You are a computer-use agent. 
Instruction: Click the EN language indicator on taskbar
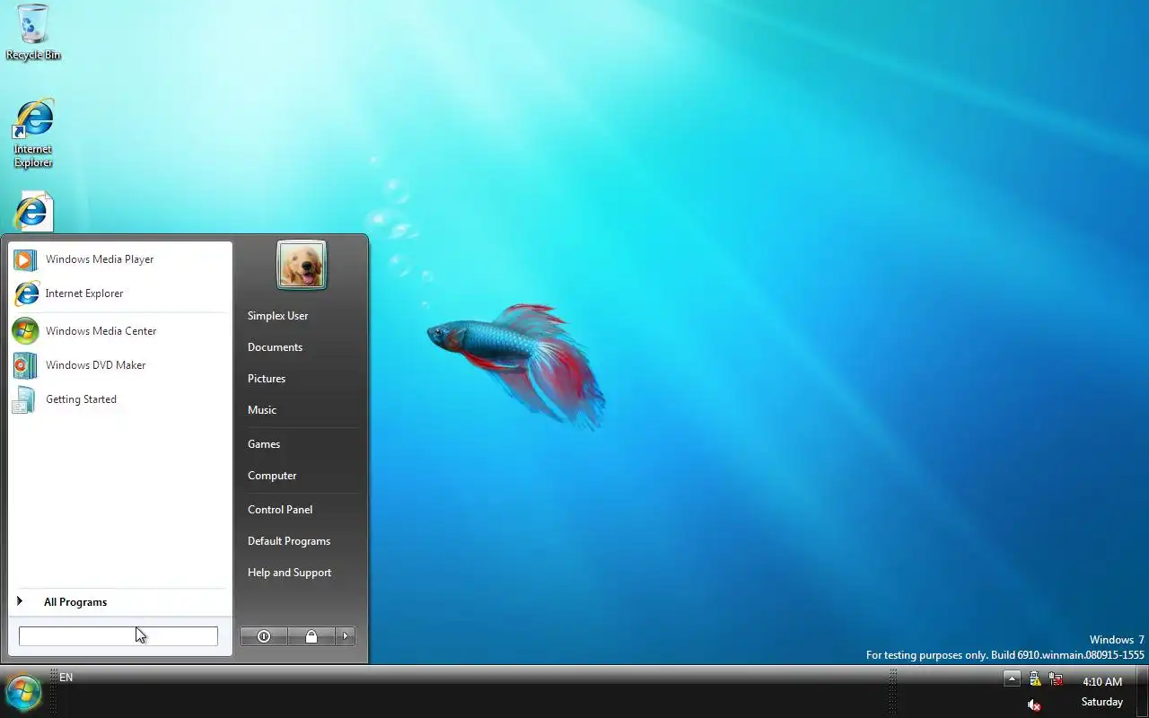66,678
